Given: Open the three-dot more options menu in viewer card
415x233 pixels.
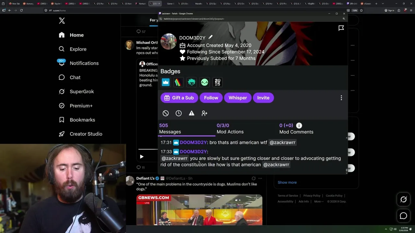Looking at the screenshot, I should (x=341, y=98).
